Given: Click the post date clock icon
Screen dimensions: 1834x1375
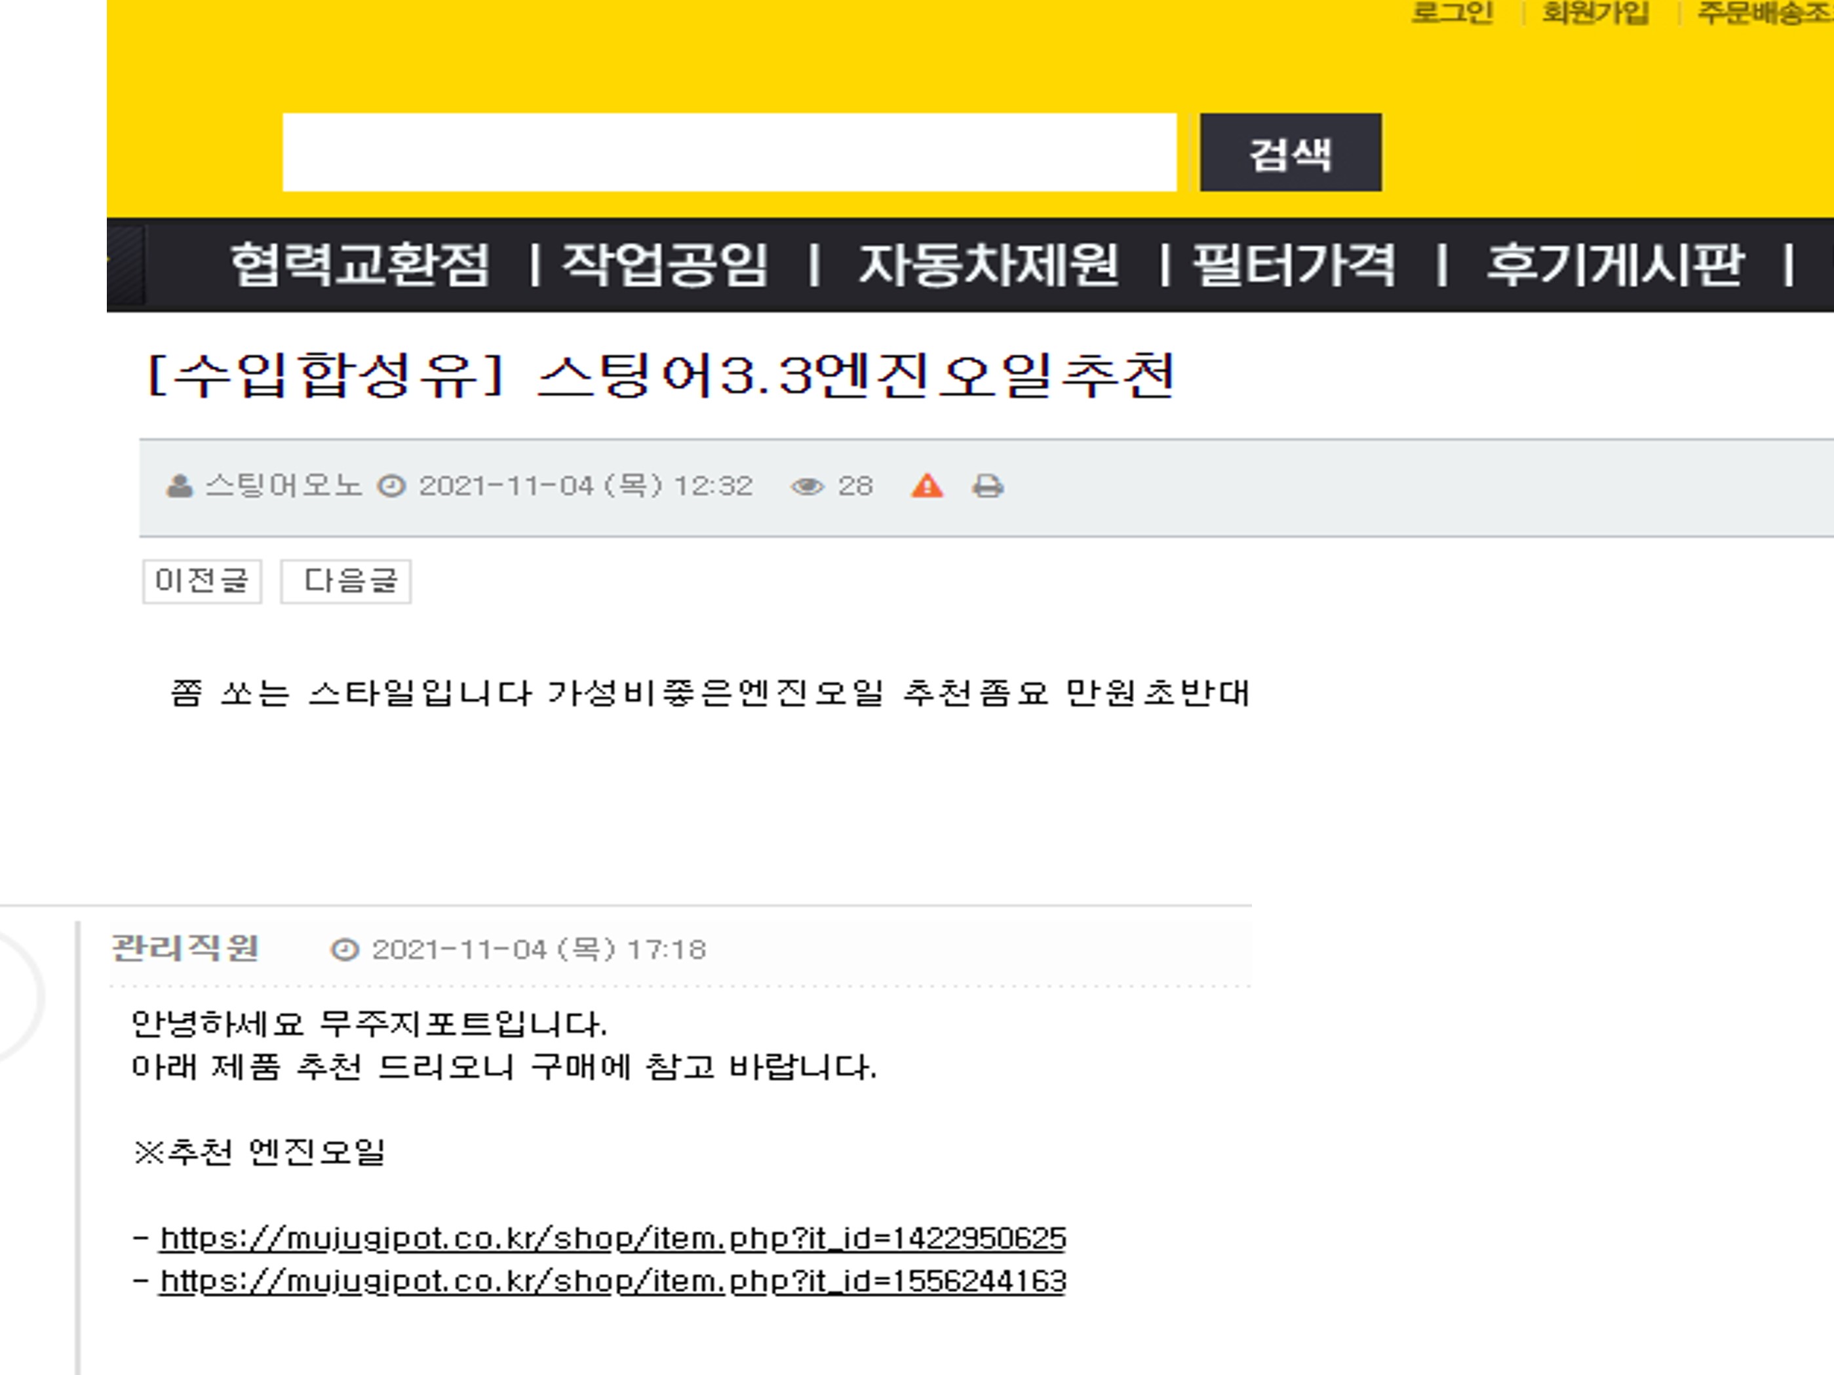Looking at the screenshot, I should pos(391,485).
